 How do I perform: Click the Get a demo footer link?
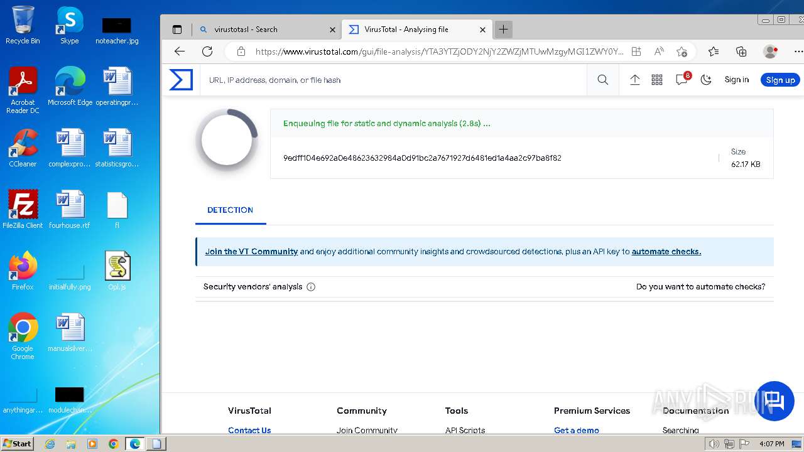coord(577,430)
